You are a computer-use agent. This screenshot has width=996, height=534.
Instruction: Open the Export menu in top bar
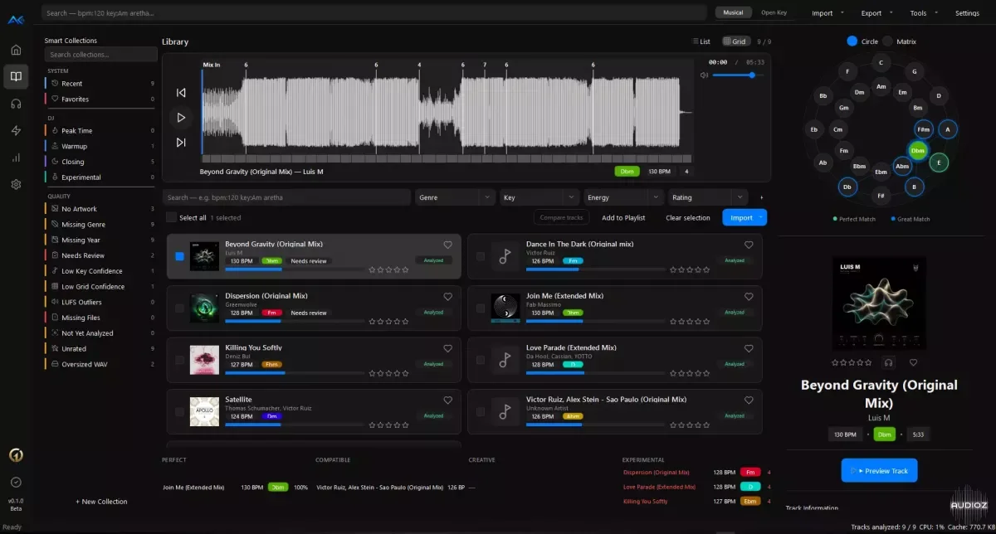tap(876, 13)
